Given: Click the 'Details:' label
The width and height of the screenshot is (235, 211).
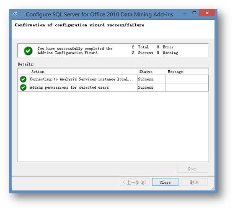Looking at the screenshot, I should [x=26, y=64].
